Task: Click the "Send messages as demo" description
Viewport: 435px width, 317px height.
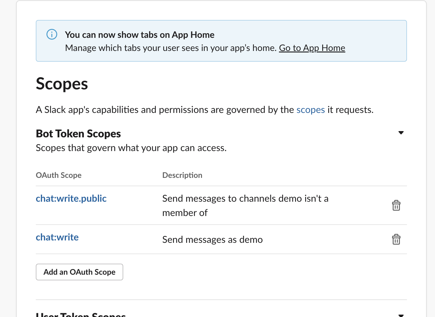Action: click(212, 240)
